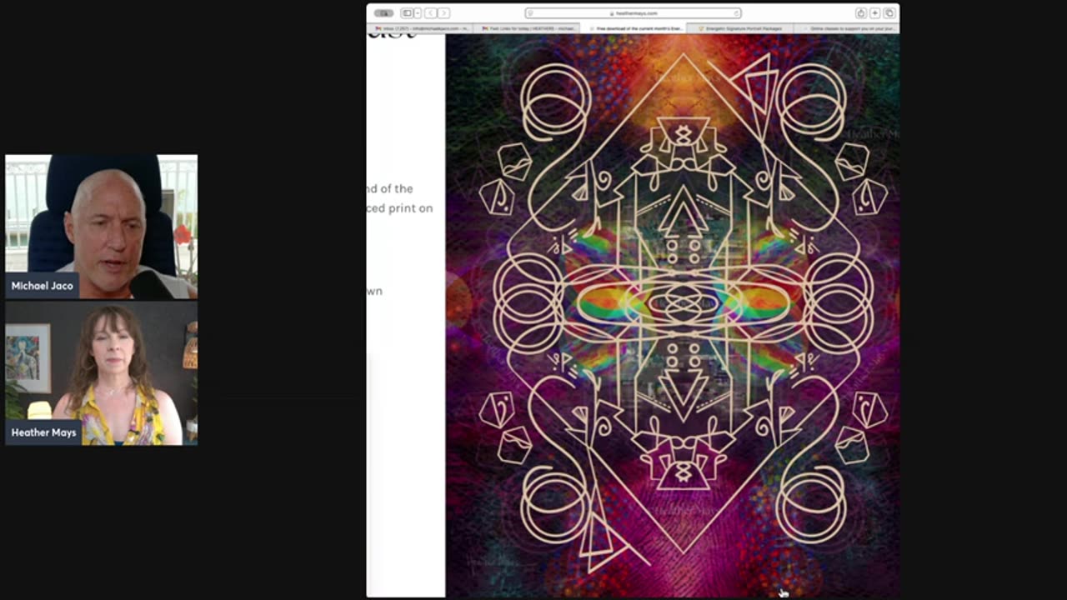Toggle the Safari sidebar button
Image resolution: width=1067 pixels, height=600 pixels.
407,13
